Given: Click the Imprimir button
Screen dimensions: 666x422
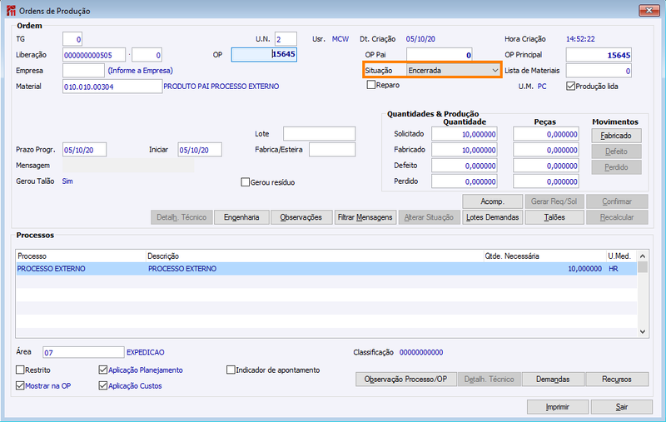Looking at the screenshot, I should pyautogui.click(x=557, y=407).
